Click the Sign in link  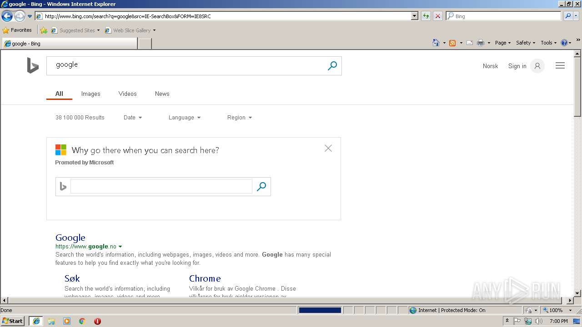(x=517, y=66)
